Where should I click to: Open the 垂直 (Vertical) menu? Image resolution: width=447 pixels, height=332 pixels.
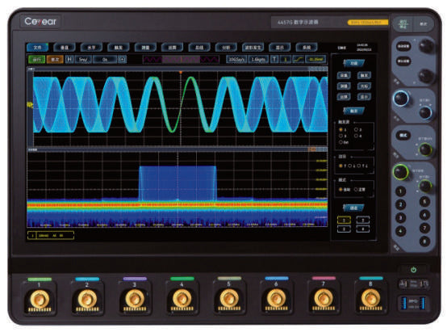point(65,48)
